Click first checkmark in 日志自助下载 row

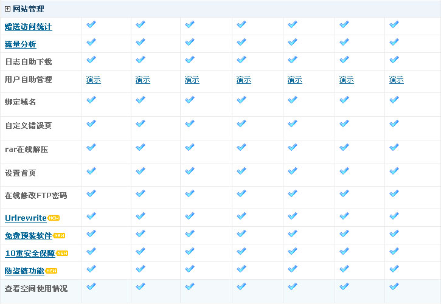pos(91,60)
